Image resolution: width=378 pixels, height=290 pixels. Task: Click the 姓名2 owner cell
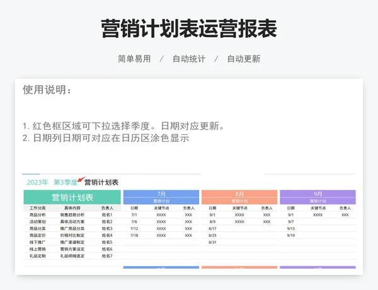tap(107, 222)
